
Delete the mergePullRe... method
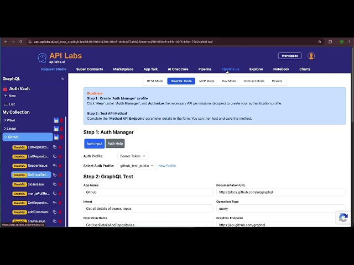point(60,193)
